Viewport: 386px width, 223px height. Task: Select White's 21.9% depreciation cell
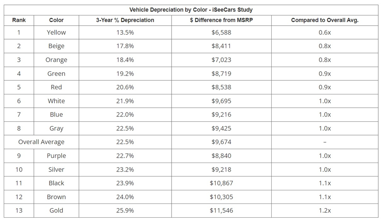click(x=125, y=101)
